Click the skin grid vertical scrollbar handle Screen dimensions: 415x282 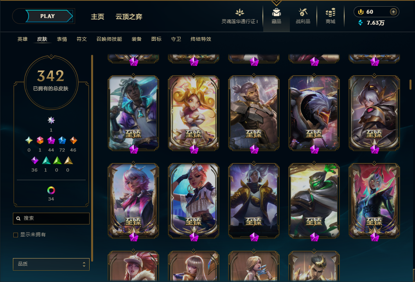click(410, 85)
